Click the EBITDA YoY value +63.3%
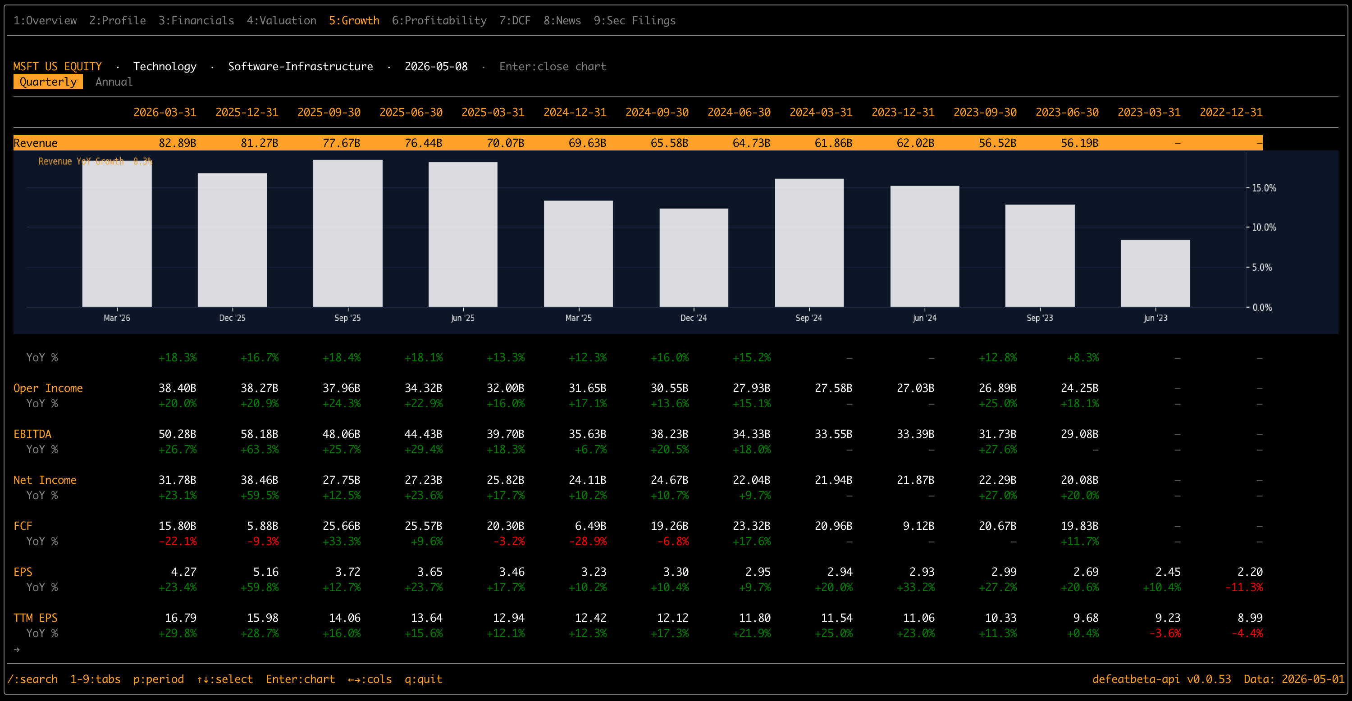1352x701 pixels. point(259,450)
